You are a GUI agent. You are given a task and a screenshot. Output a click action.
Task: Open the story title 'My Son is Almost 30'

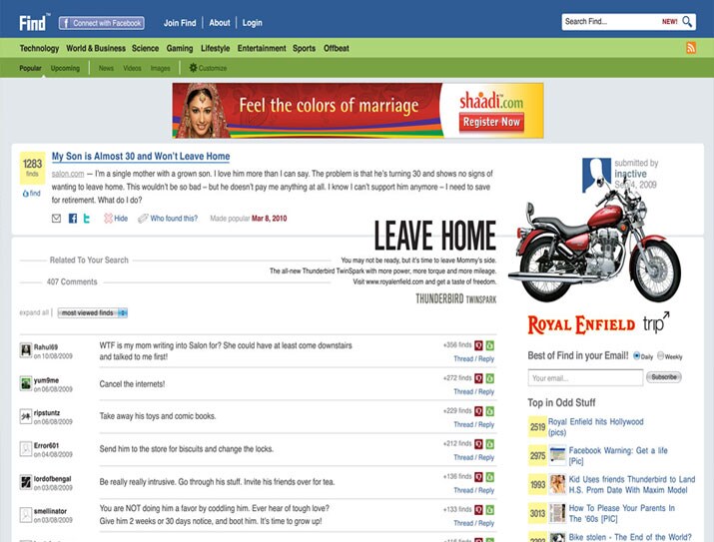(x=141, y=156)
